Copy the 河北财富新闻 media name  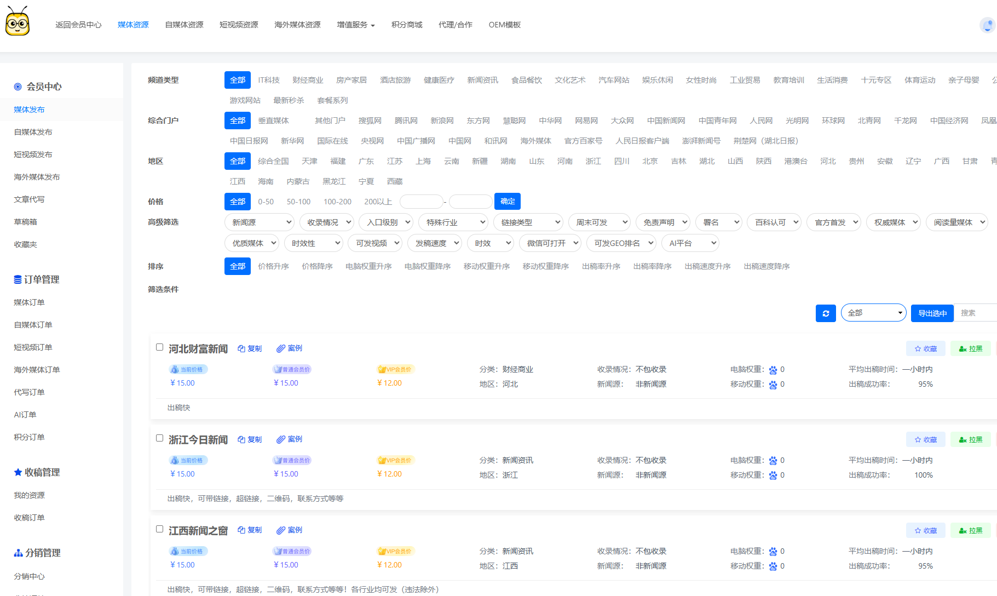pos(250,348)
